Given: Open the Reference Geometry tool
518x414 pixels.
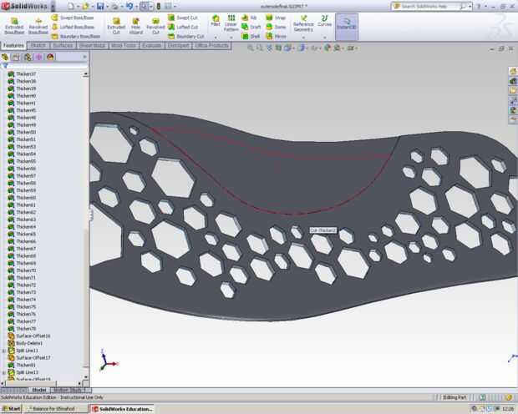Looking at the screenshot, I should point(302,23).
